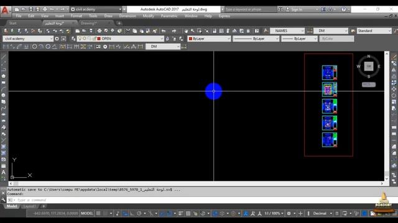
Task: Select the Linear dimension tool
Action: [x=6, y=46]
